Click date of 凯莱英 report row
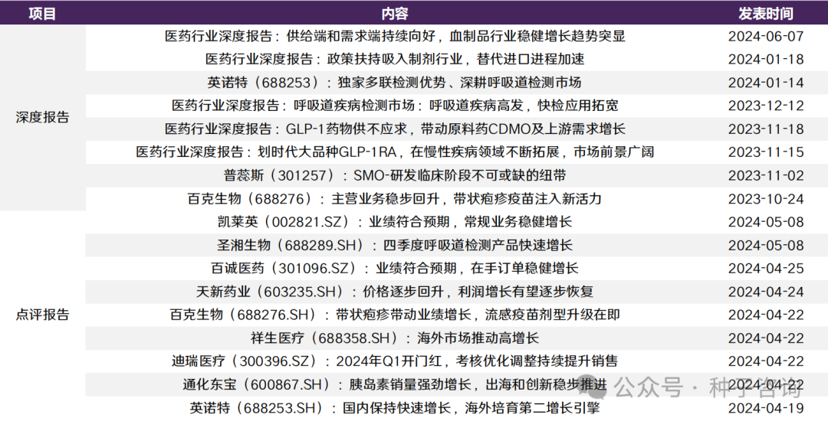This screenshot has height=421, width=828. 766,221
